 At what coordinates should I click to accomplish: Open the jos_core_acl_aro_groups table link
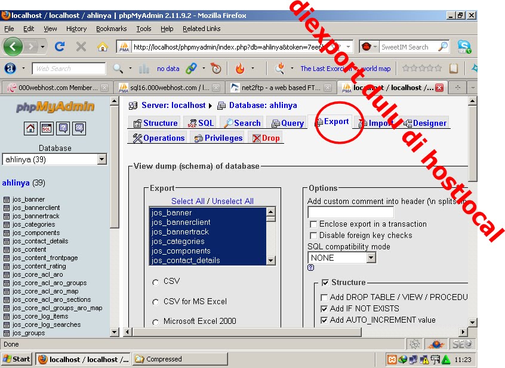(x=50, y=283)
